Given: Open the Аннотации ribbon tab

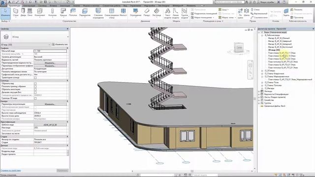Looking at the screenshot, I should pos(65,6).
